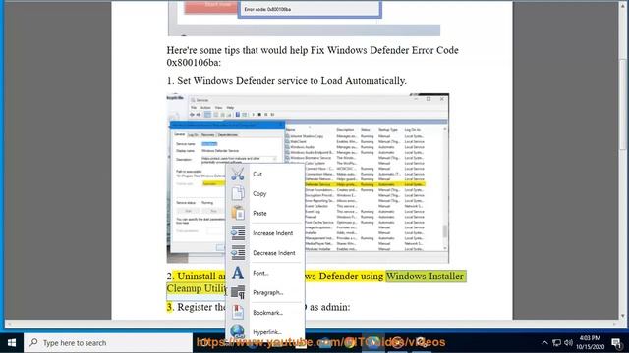Open the notification center icon

coord(616,343)
